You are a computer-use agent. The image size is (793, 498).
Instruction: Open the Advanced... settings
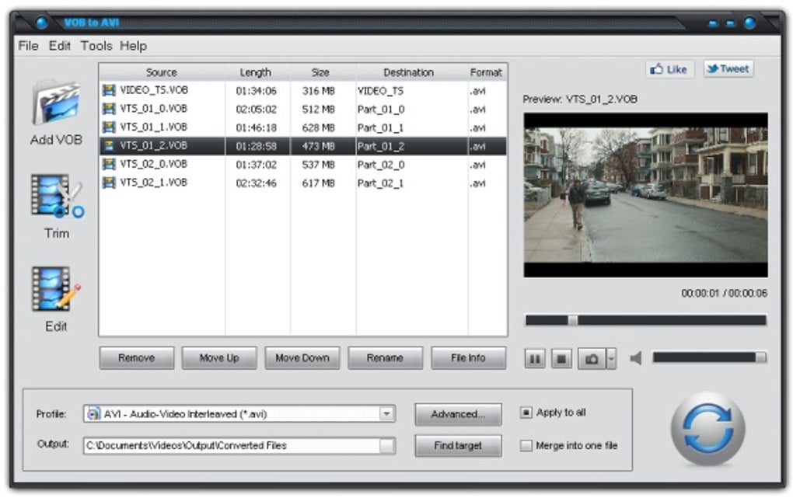[458, 415]
